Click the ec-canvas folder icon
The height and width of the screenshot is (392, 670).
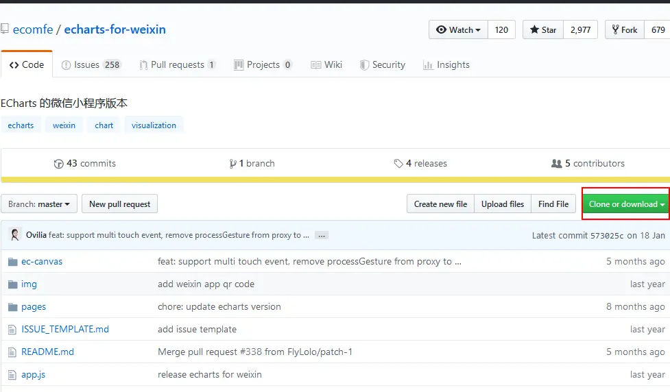pos(13,262)
